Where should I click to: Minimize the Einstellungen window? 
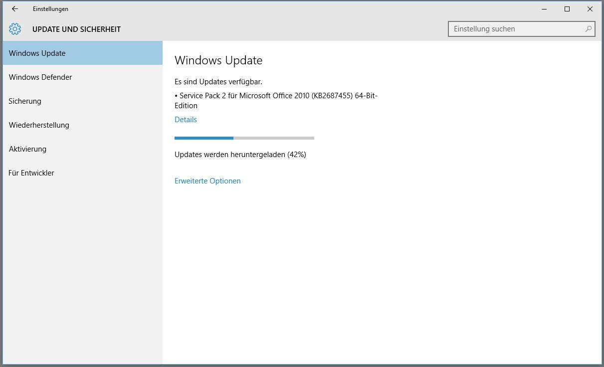click(544, 9)
